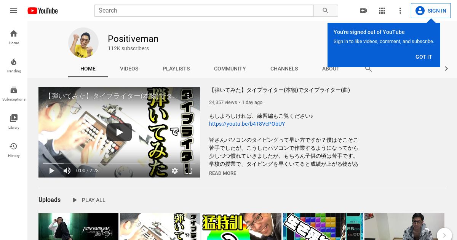457x240 pixels.
Task: Click the 24,357 views text
Action: coord(223,102)
